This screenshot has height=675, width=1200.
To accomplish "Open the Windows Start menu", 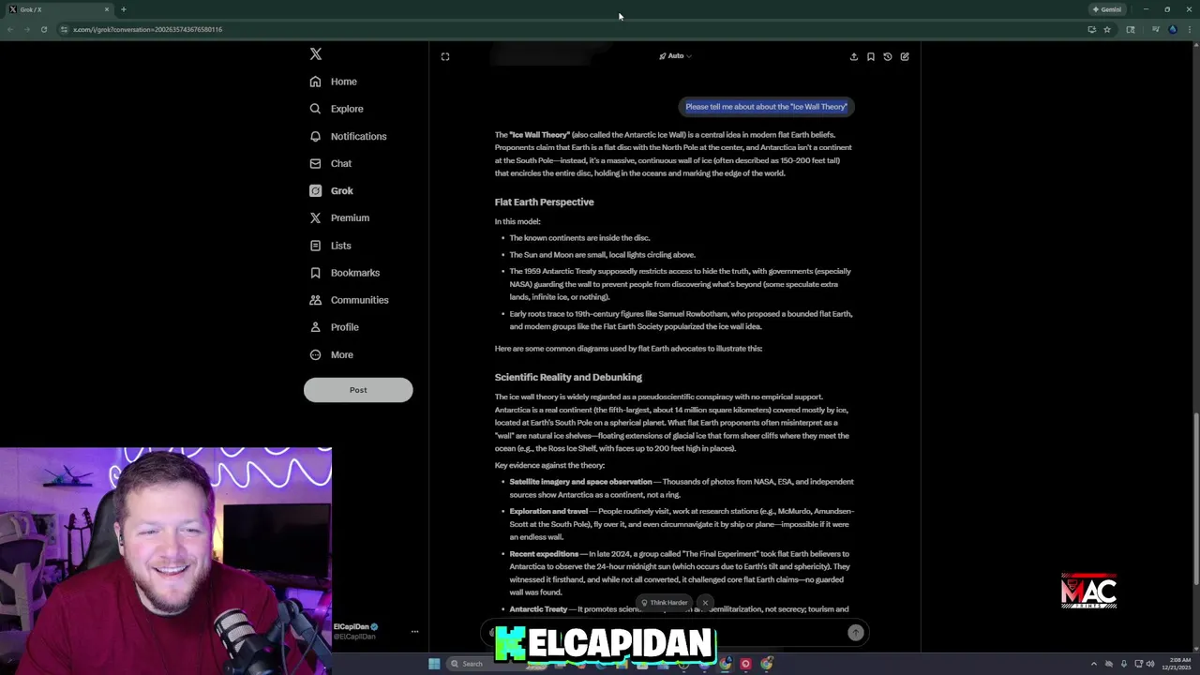I will tap(434, 664).
